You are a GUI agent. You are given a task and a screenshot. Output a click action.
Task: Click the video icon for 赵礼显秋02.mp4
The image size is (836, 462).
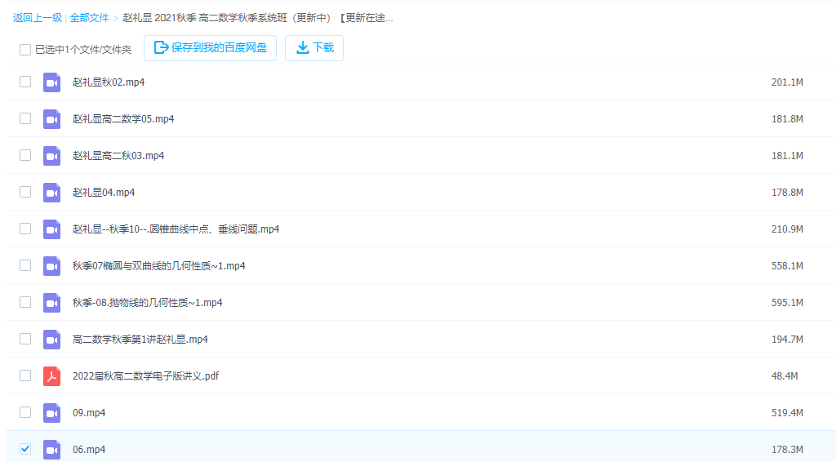point(52,82)
